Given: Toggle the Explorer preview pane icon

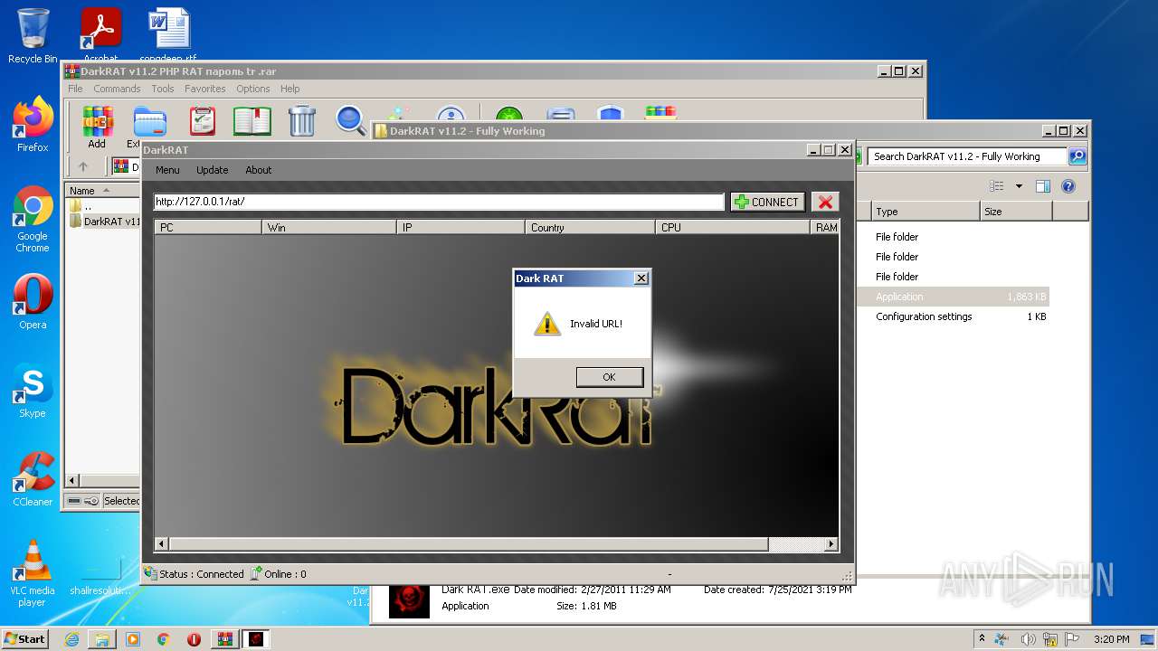Looking at the screenshot, I should pos(1043,186).
